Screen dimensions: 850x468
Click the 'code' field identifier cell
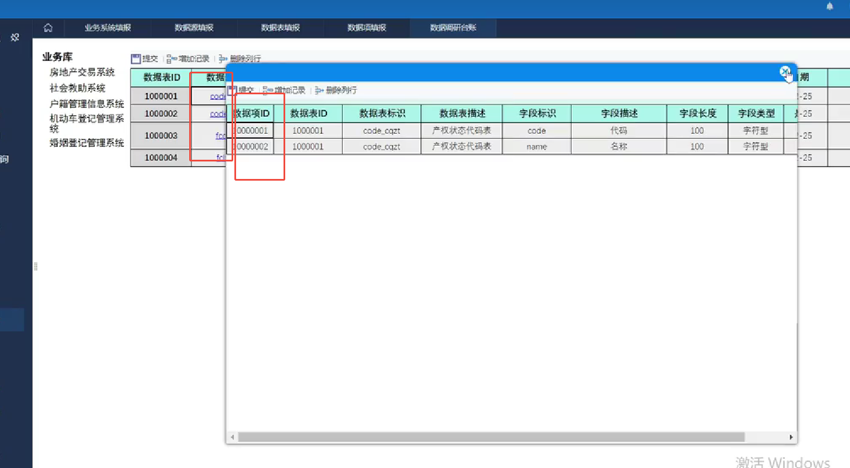coord(537,130)
